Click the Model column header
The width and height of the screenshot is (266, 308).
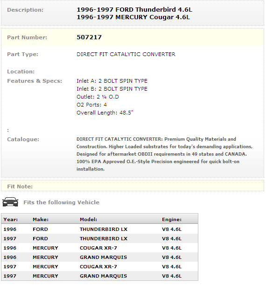tap(88, 219)
